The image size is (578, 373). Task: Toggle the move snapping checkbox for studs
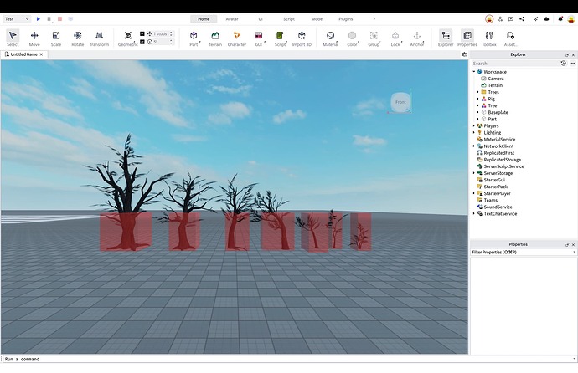tap(142, 33)
